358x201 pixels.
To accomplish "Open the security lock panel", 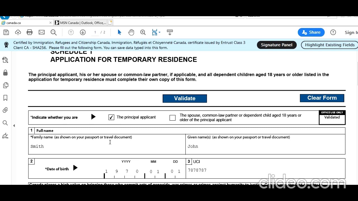I will click(x=5, y=73).
